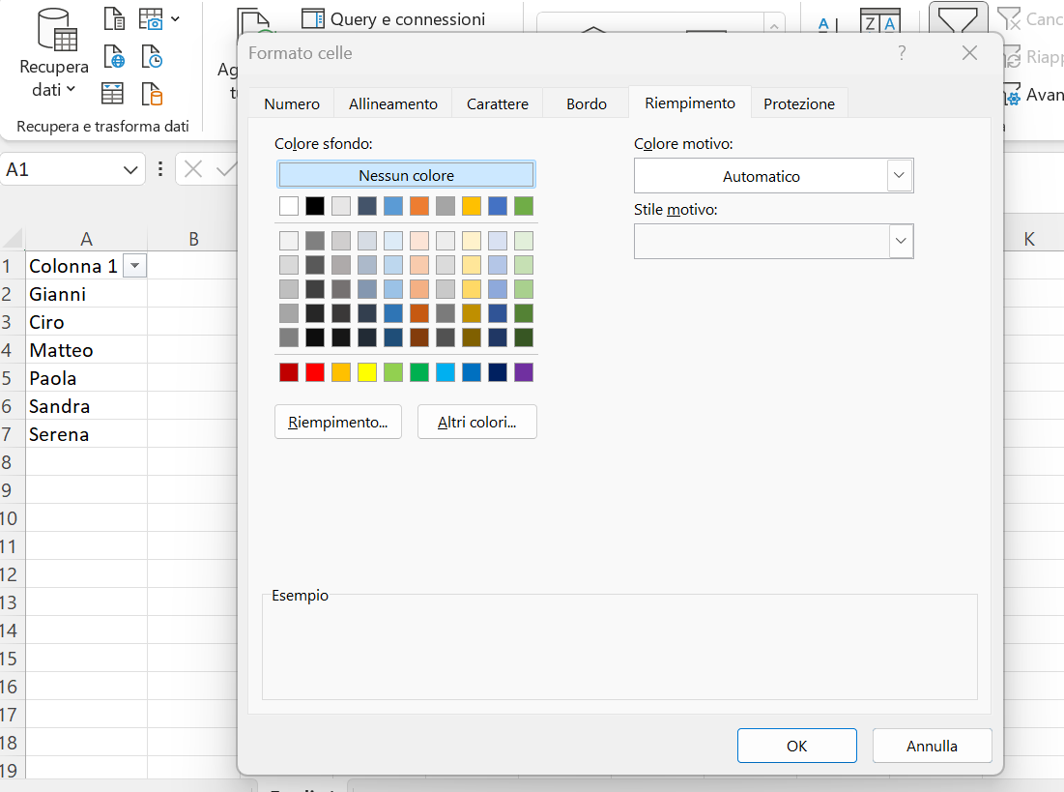Click the Annulla button

tap(932, 746)
